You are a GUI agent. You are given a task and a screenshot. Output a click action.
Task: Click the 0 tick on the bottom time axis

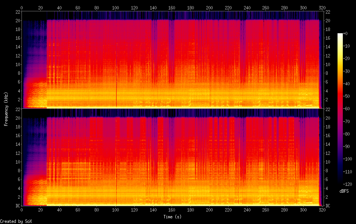point(22,210)
